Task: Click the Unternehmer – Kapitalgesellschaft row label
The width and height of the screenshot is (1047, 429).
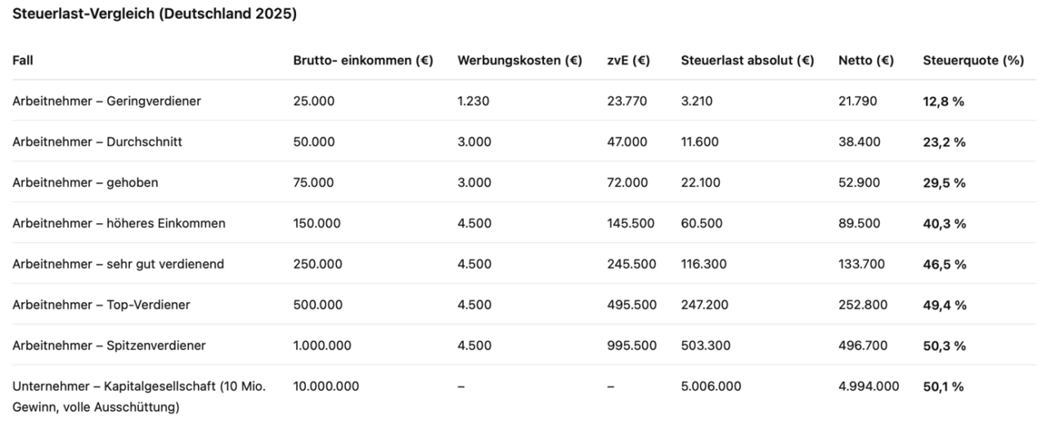Action: [138, 395]
